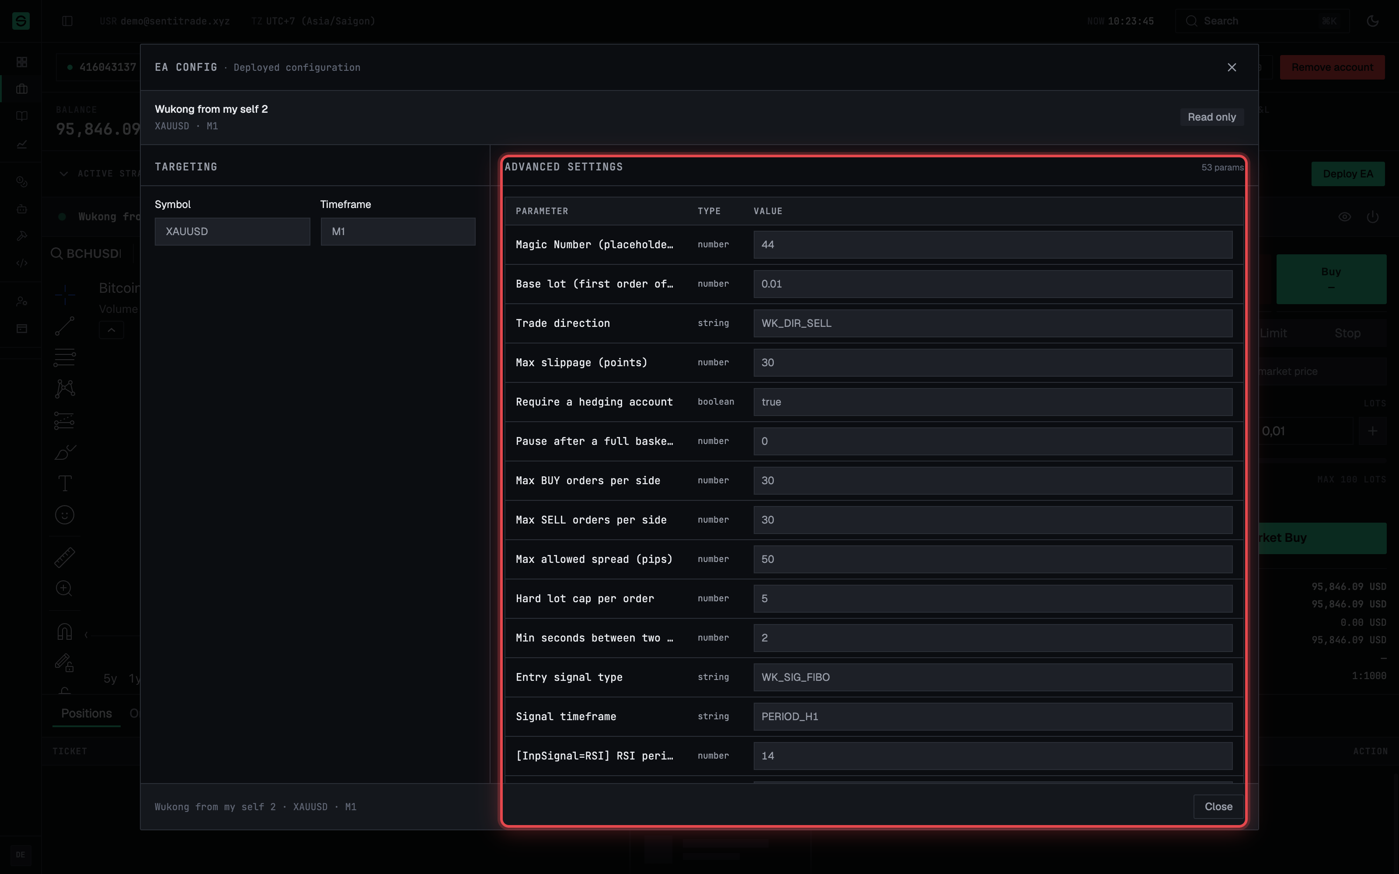This screenshot has width=1399, height=874.
Task: Select the Fibonacci lines tool
Action: point(65,357)
